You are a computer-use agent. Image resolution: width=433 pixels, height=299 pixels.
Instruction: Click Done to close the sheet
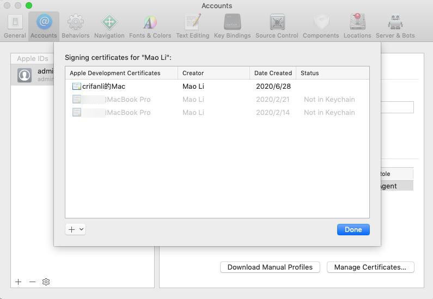pyautogui.click(x=353, y=229)
